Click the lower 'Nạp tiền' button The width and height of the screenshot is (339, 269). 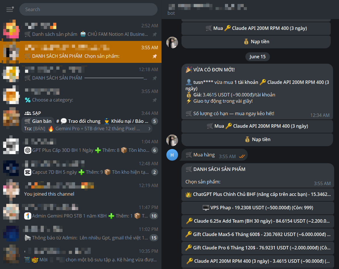(257, 139)
